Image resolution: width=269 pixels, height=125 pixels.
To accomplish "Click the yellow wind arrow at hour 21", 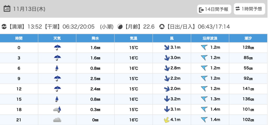I will point(166,120).
